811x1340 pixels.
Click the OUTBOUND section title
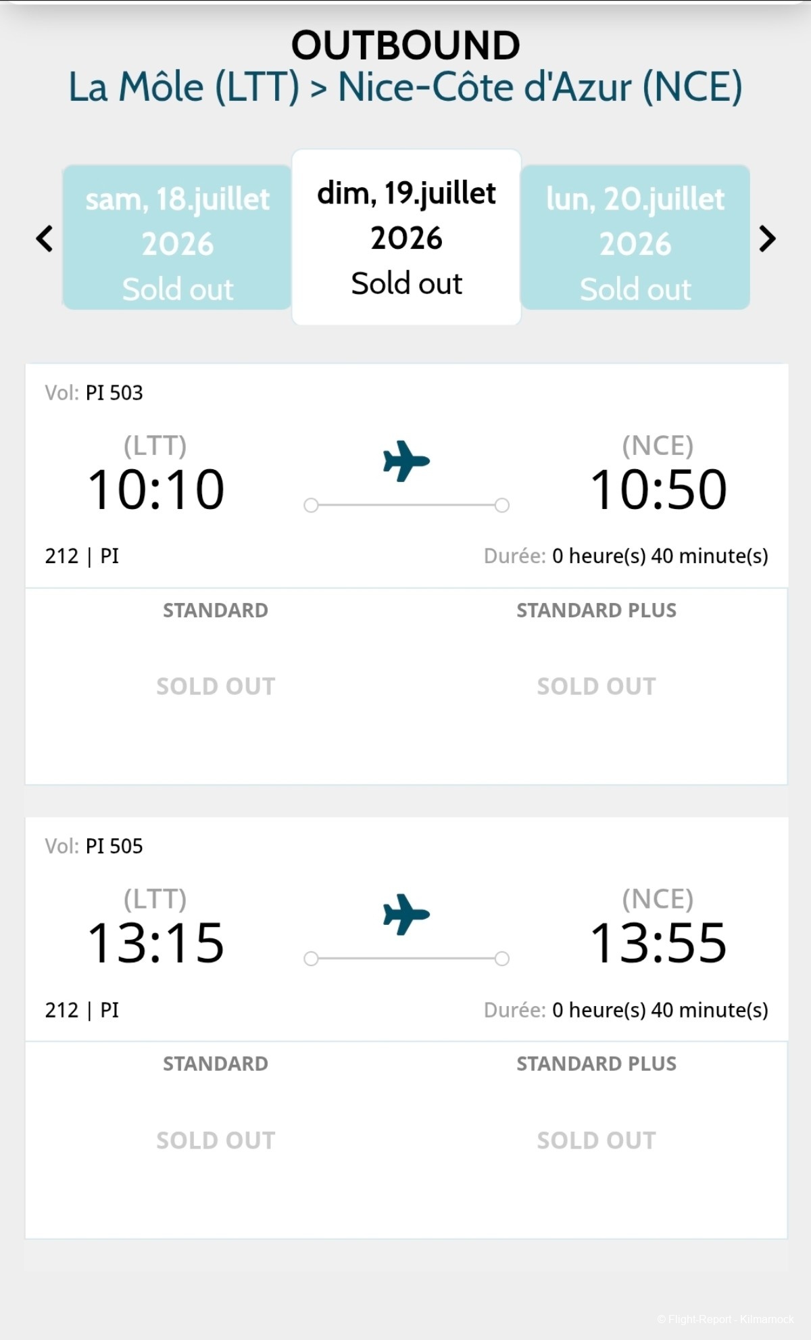tap(405, 45)
